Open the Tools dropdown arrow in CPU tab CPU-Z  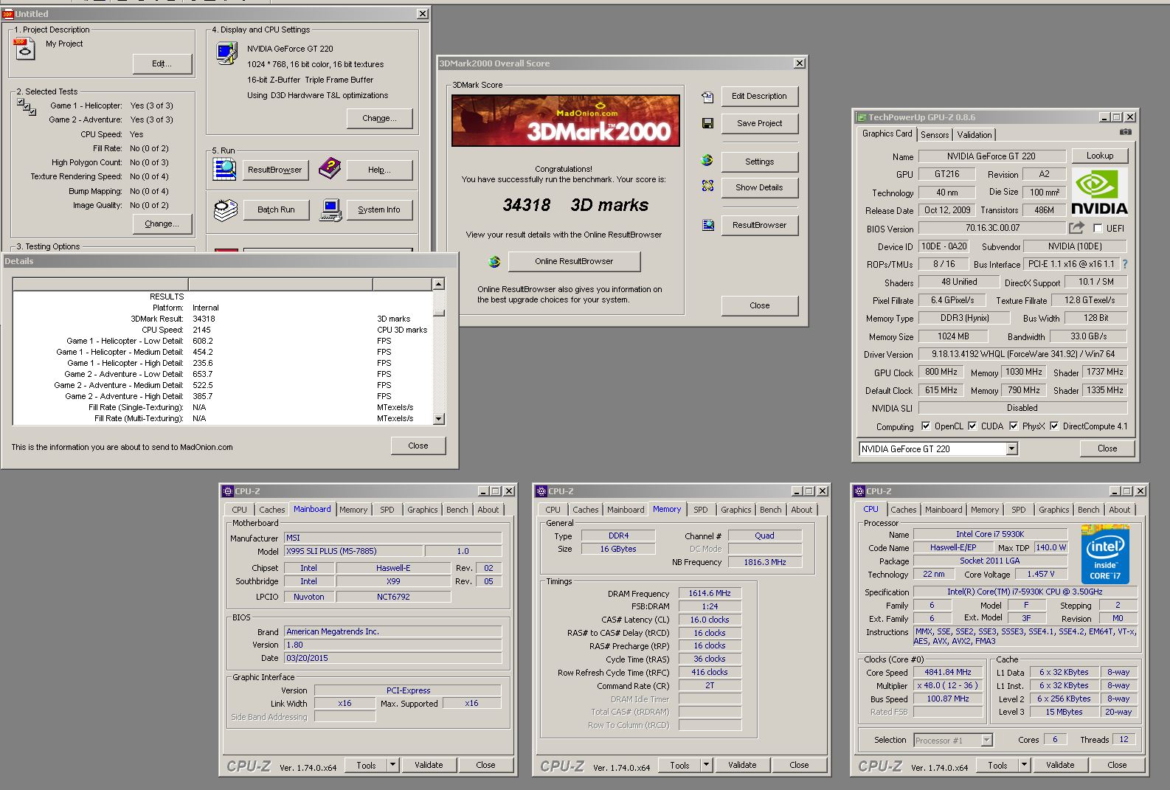pos(1024,765)
